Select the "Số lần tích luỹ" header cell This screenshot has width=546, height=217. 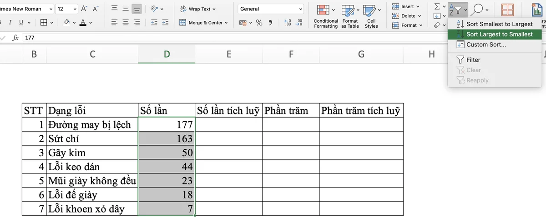(x=229, y=110)
